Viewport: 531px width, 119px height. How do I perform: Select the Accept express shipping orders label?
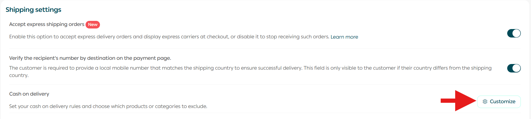click(47, 24)
